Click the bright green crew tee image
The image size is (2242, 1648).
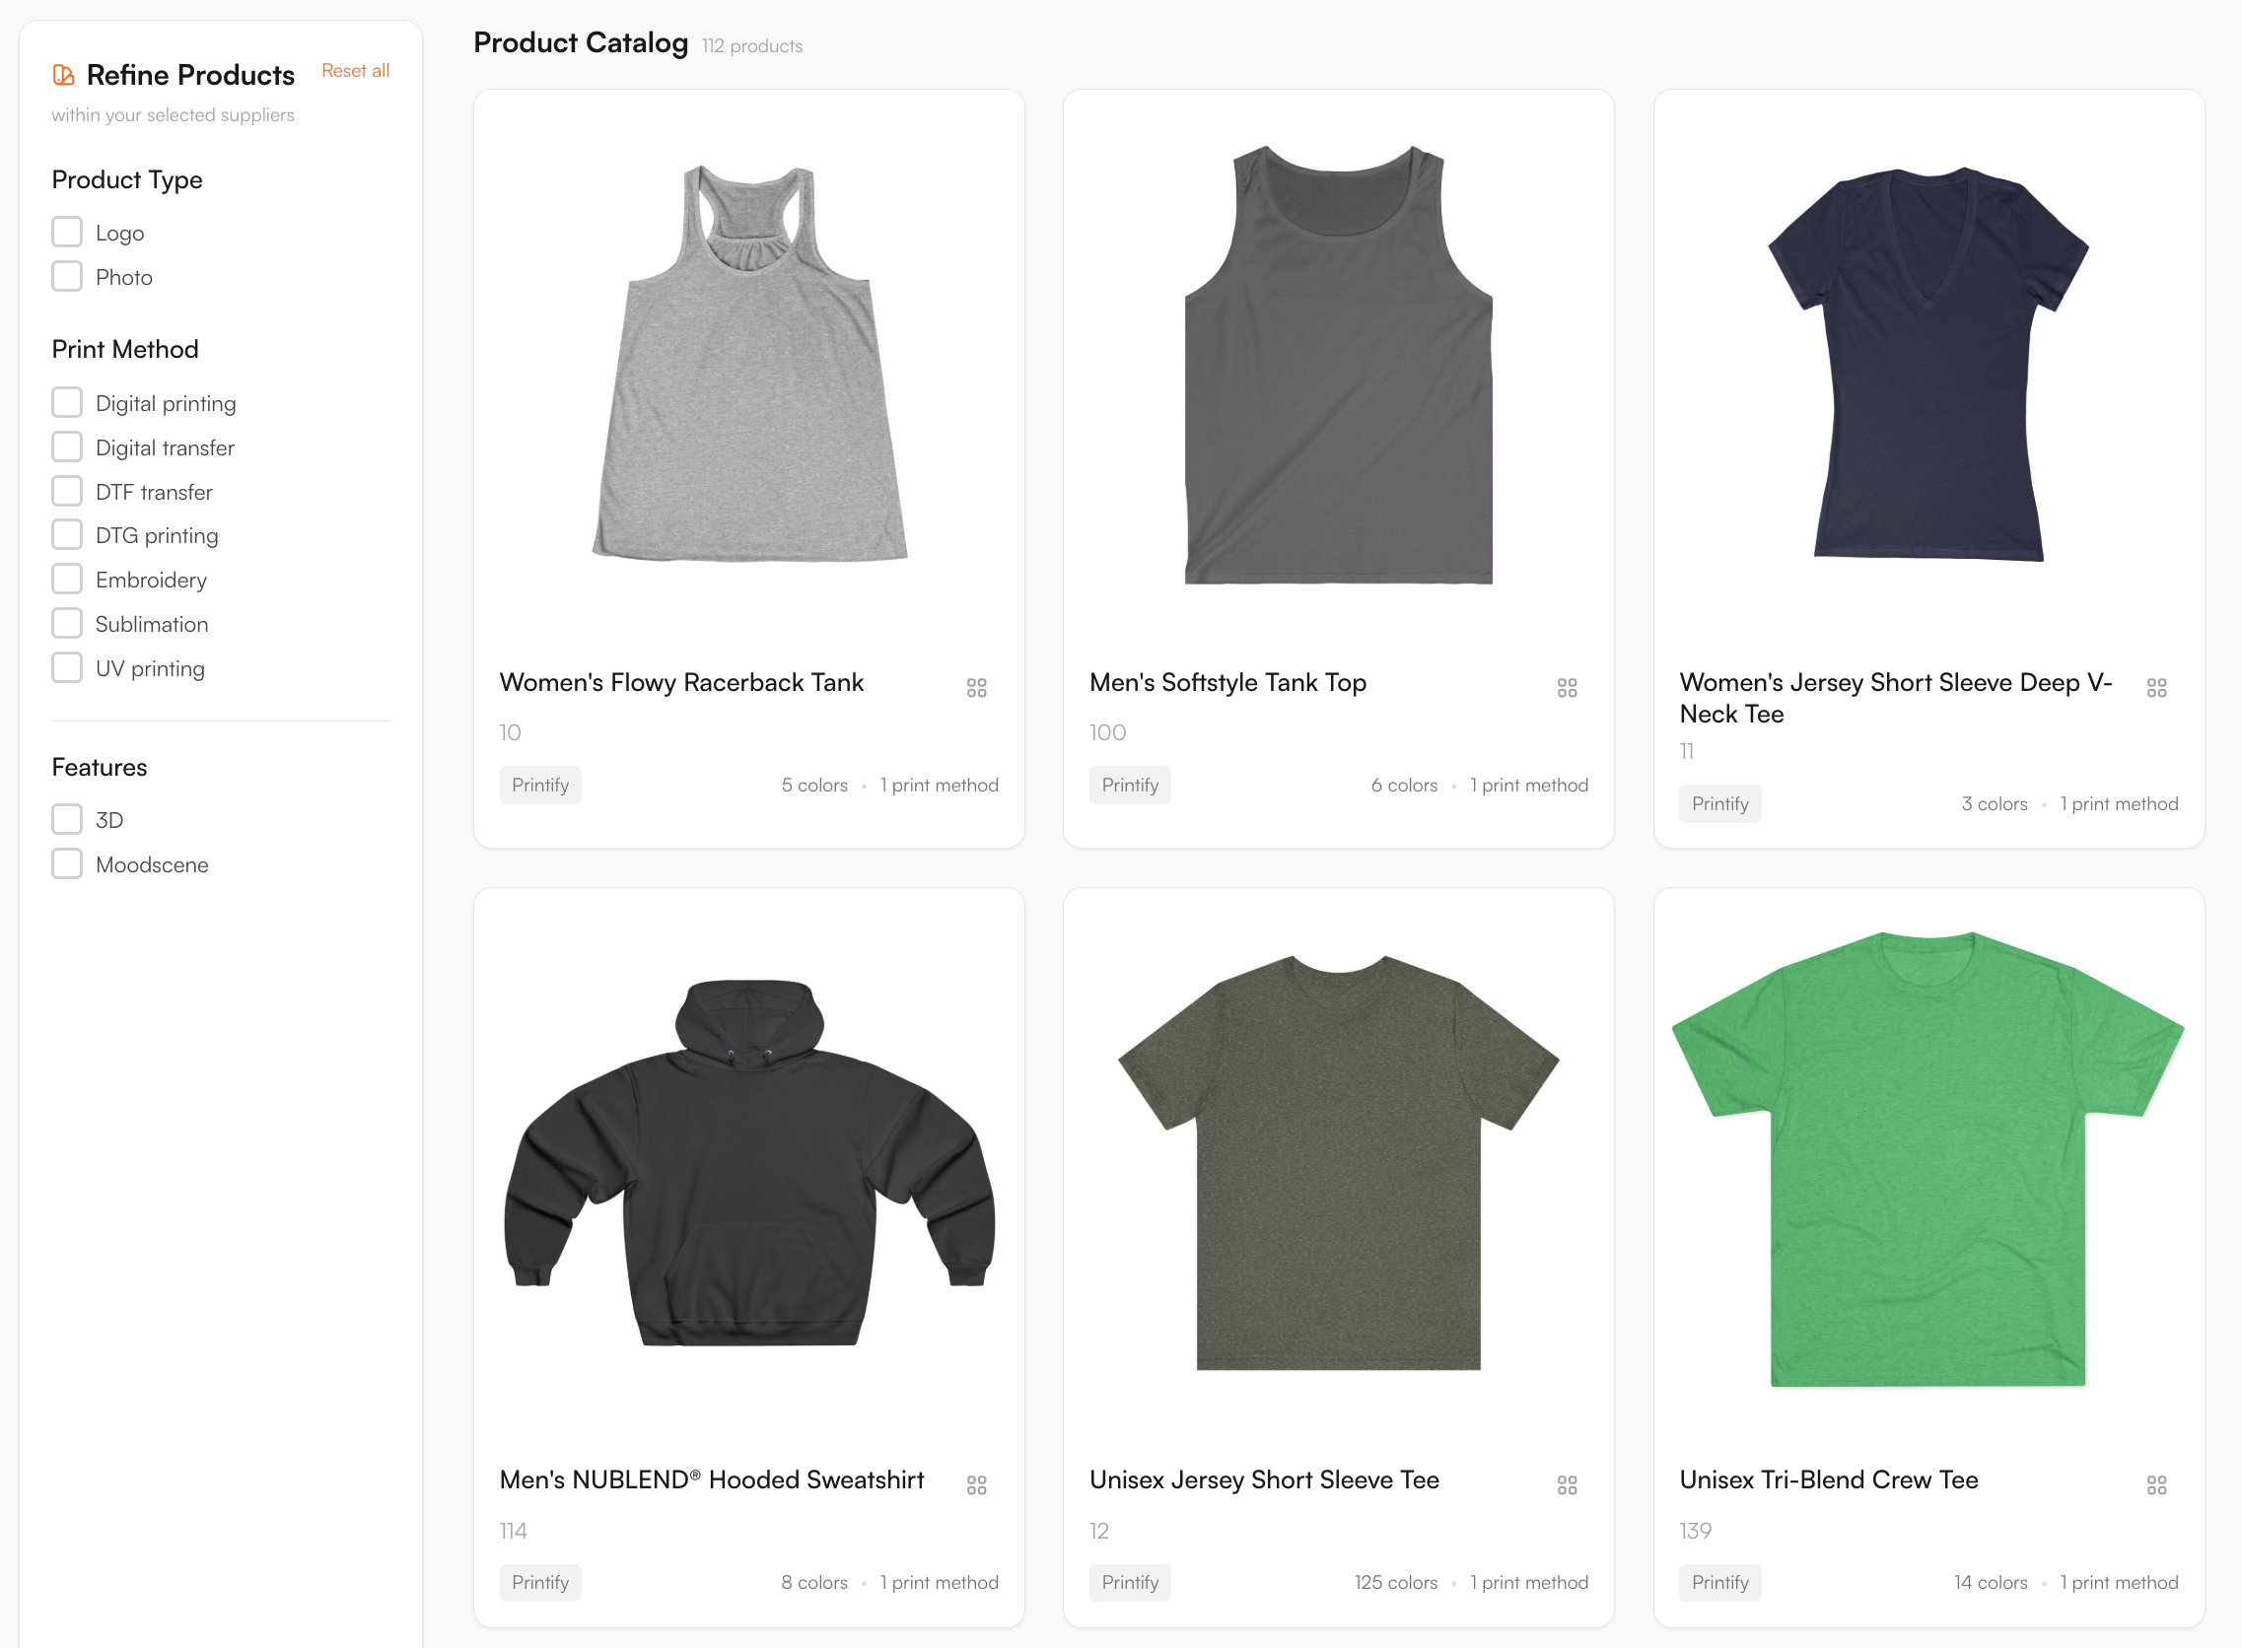(x=1927, y=1157)
